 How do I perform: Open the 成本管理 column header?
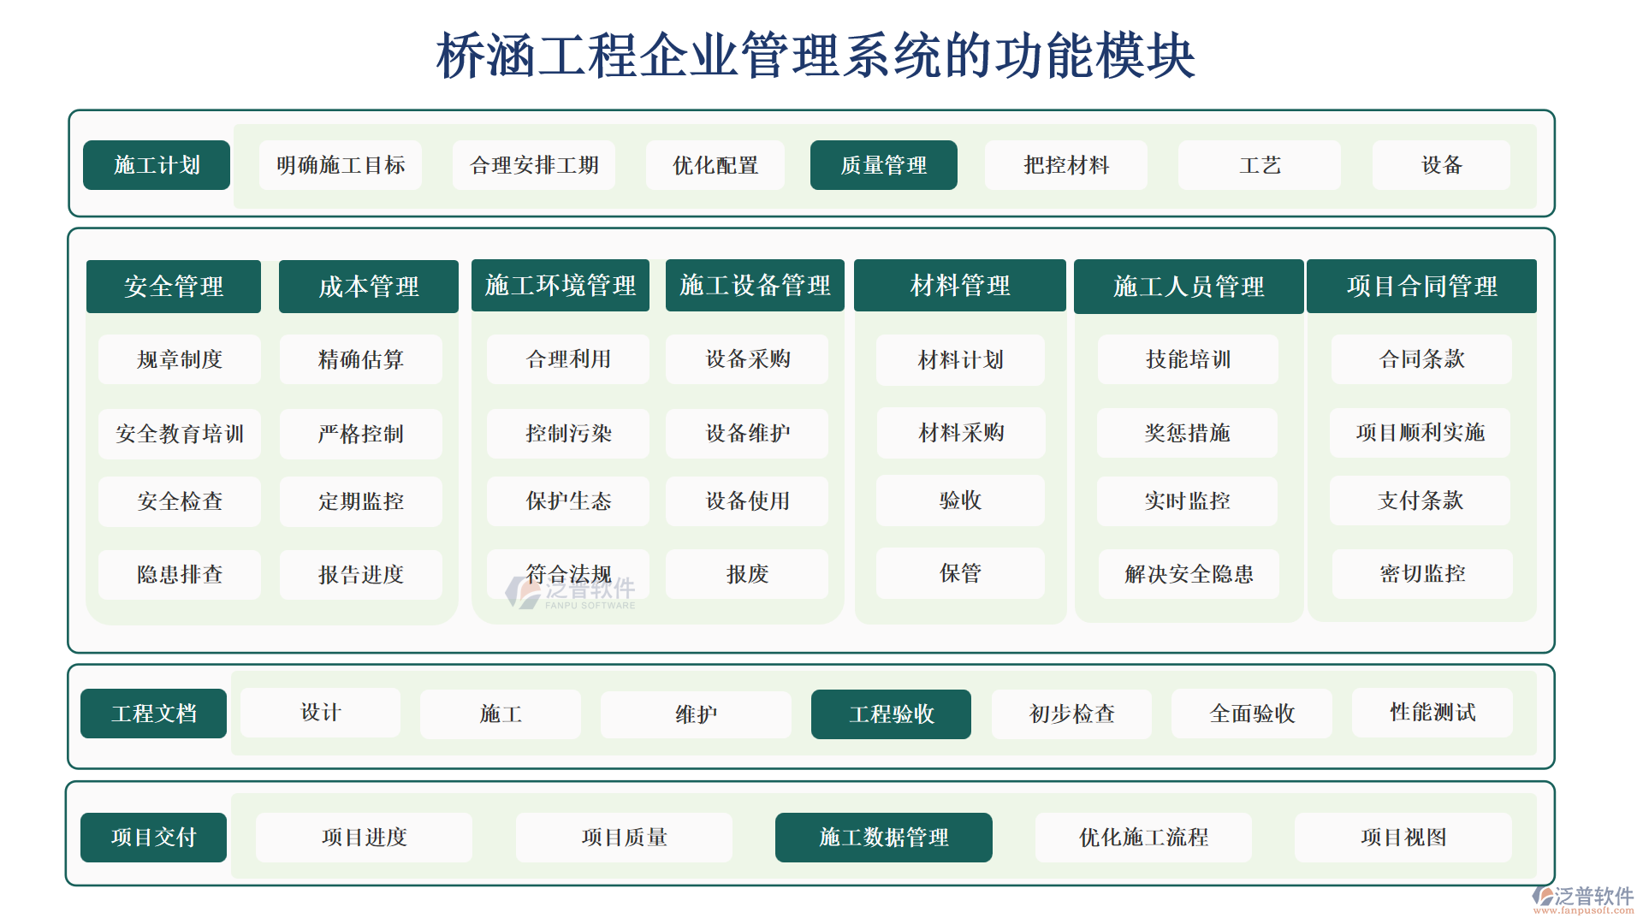point(368,287)
